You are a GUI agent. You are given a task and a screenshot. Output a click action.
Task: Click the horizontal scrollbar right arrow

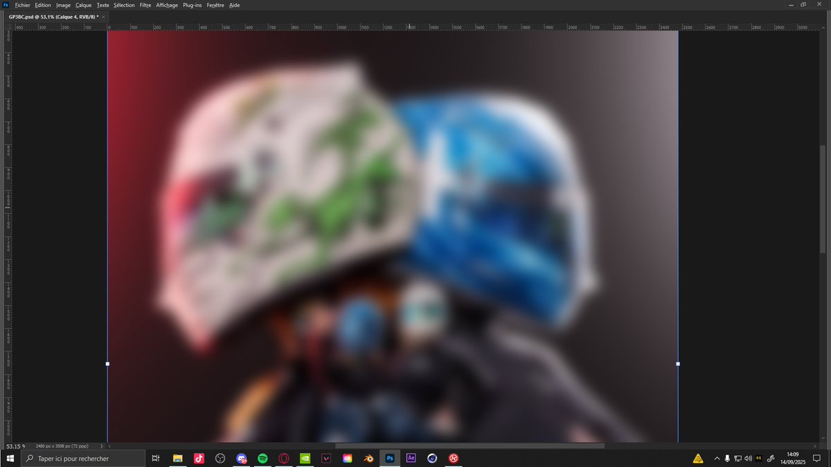coord(815,446)
